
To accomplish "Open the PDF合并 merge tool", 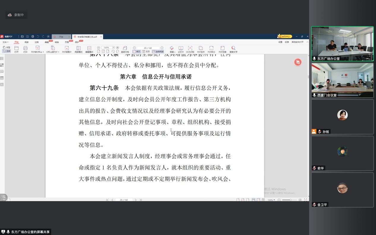I will coord(201,49).
